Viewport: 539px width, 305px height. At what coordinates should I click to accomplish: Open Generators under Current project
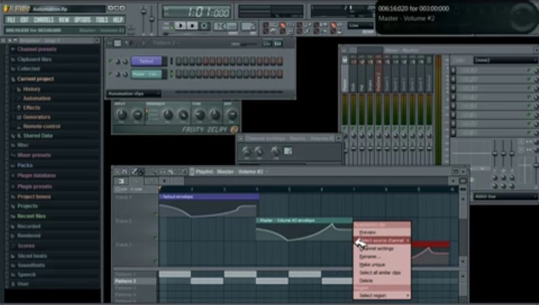36,117
